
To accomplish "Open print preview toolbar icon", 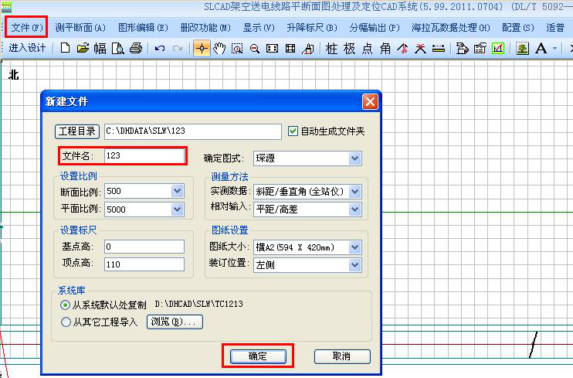I will (117, 48).
